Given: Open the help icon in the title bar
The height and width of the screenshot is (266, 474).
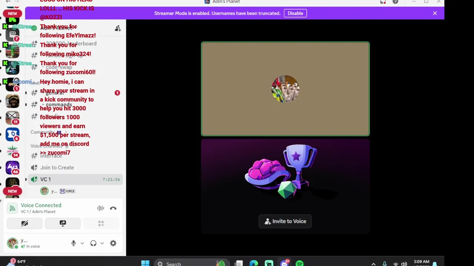Looking at the screenshot, I should tap(395, 2).
